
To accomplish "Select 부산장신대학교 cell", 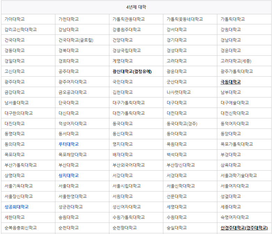I will coord(190,165).
